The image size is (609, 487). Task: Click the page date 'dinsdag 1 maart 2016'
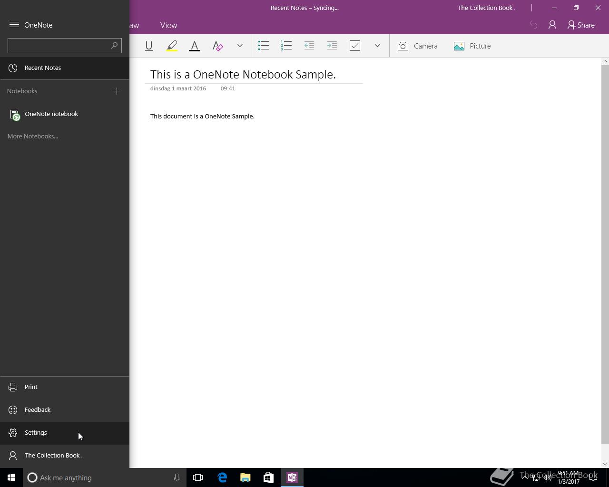178,88
